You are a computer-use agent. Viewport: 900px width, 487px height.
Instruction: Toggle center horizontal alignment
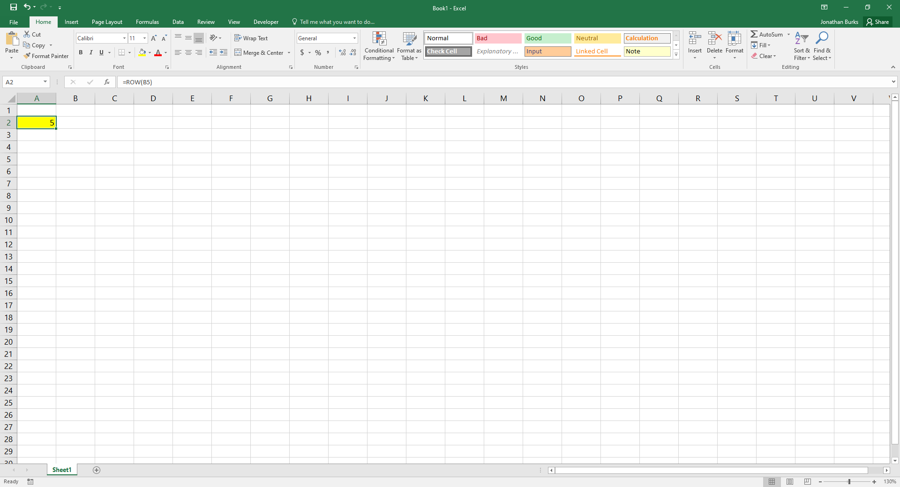188,52
